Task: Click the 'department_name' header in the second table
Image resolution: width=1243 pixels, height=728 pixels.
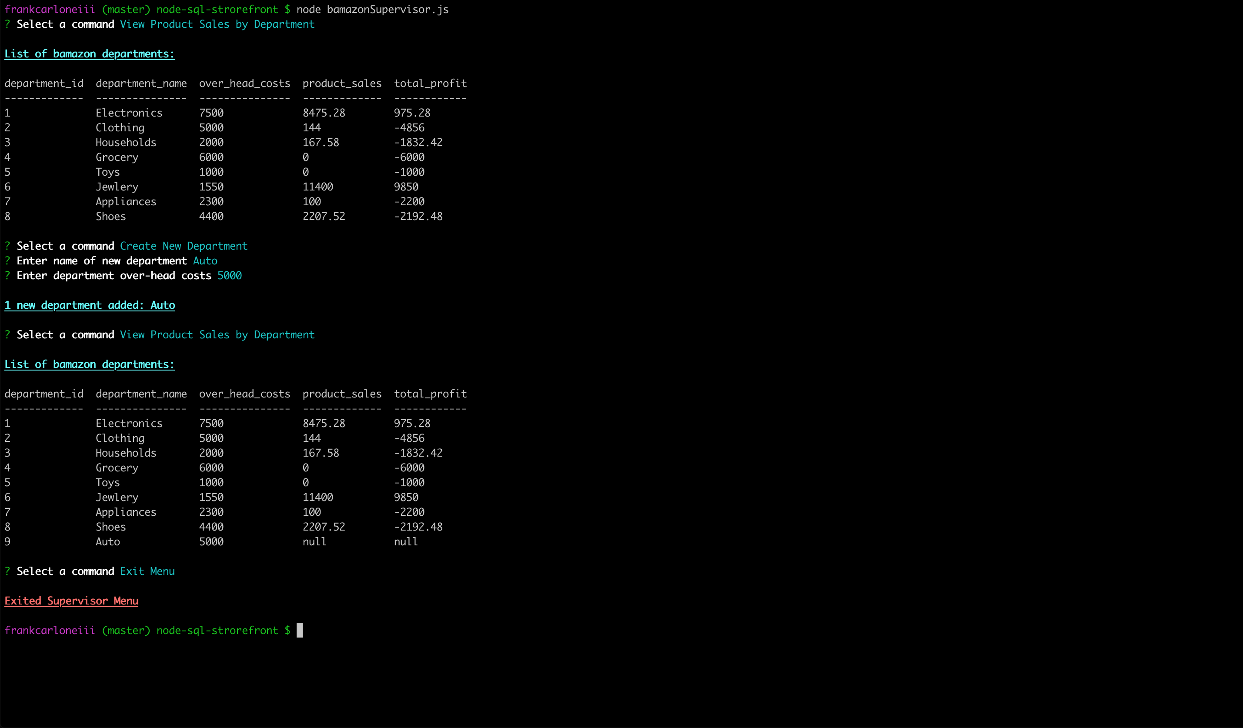Action: coord(141,394)
